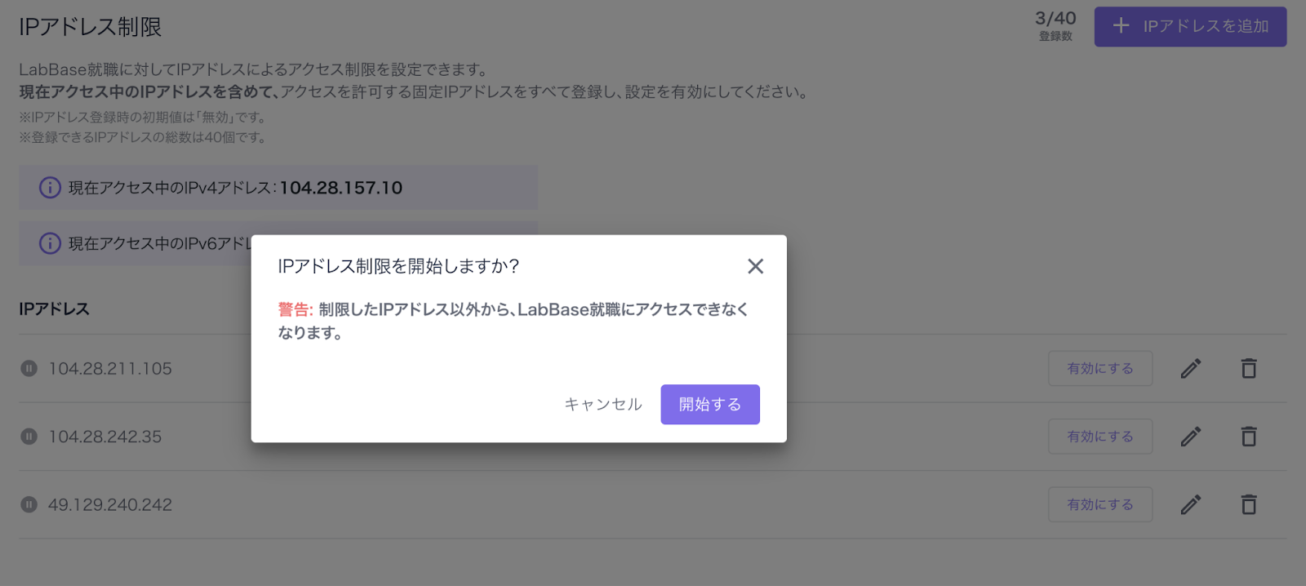This screenshot has width=1306, height=586.
Task: Click pencil icon for 104.28.242.35
Action: 1190,437
